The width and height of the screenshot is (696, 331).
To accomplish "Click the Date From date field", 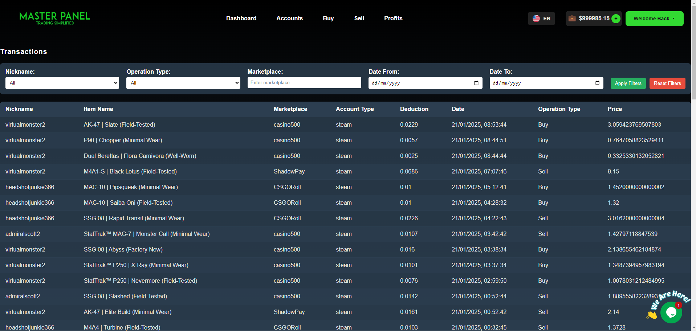I will tap(425, 83).
